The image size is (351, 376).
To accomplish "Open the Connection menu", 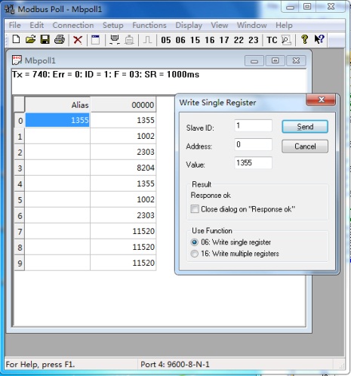I will tap(73, 25).
